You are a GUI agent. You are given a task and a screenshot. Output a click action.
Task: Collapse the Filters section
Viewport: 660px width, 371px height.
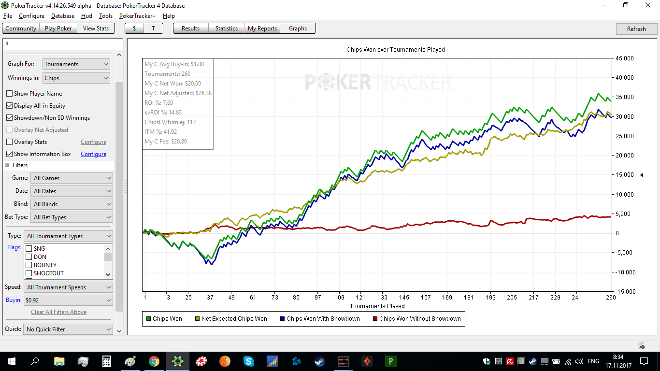(7, 165)
